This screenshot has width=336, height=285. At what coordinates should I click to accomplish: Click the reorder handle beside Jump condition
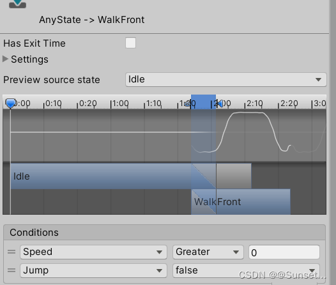click(x=11, y=270)
